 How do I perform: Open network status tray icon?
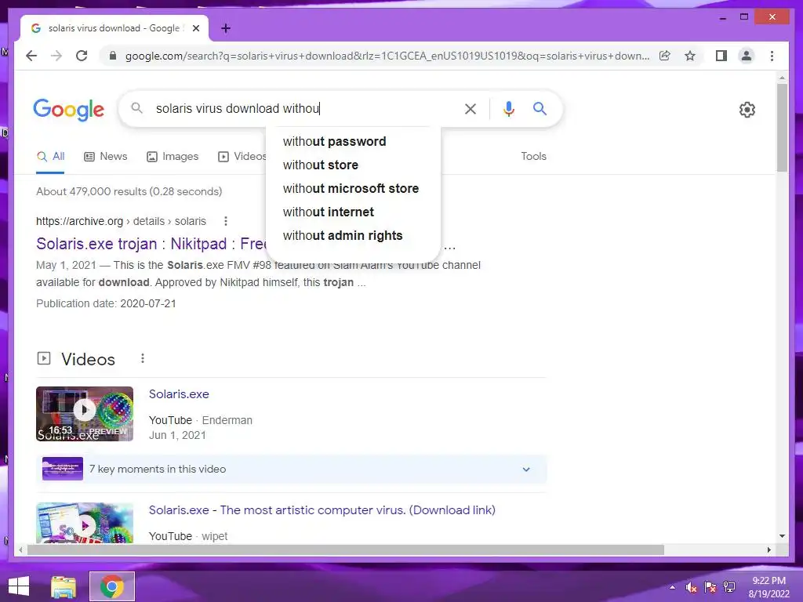(729, 587)
